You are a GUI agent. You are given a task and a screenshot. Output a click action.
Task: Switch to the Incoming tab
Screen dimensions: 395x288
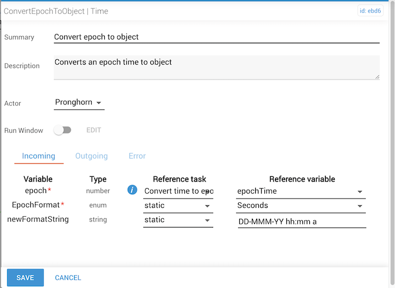point(38,156)
